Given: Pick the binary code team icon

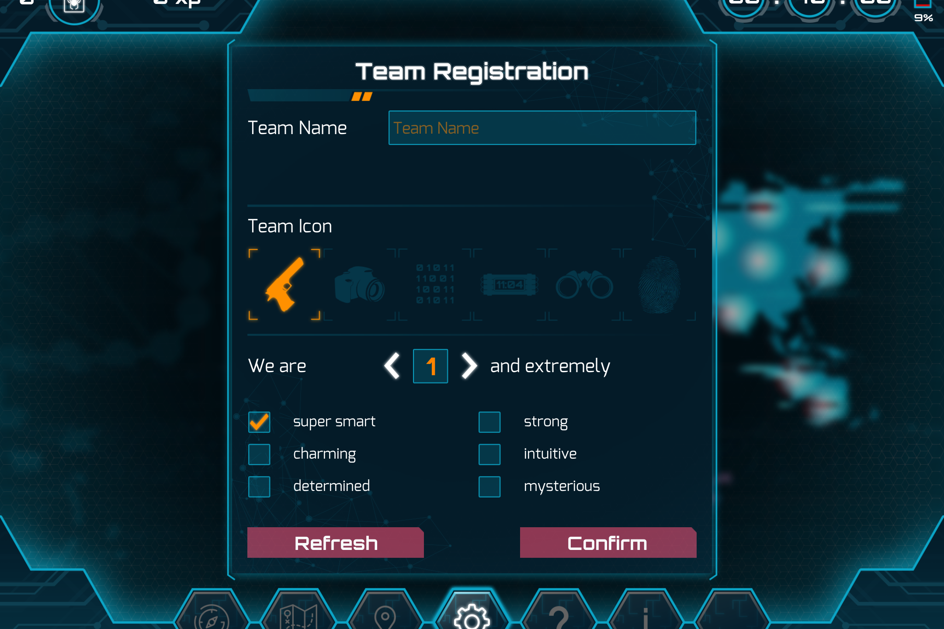Looking at the screenshot, I should [x=435, y=284].
